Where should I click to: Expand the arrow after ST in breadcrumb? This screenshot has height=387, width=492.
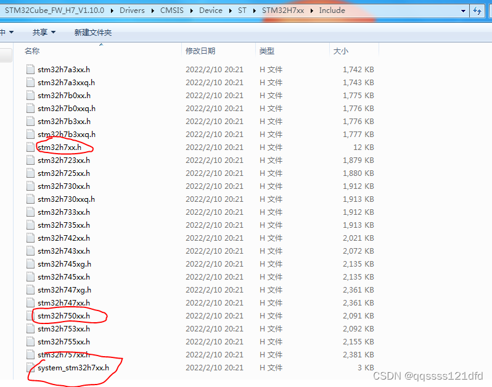255,10
